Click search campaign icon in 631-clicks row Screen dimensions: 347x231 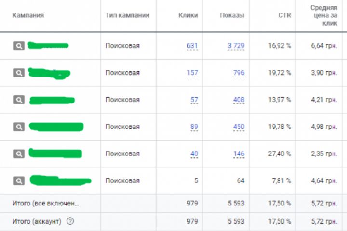pyautogui.click(x=18, y=46)
